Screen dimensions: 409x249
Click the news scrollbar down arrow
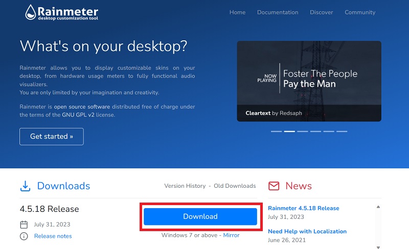click(378, 247)
